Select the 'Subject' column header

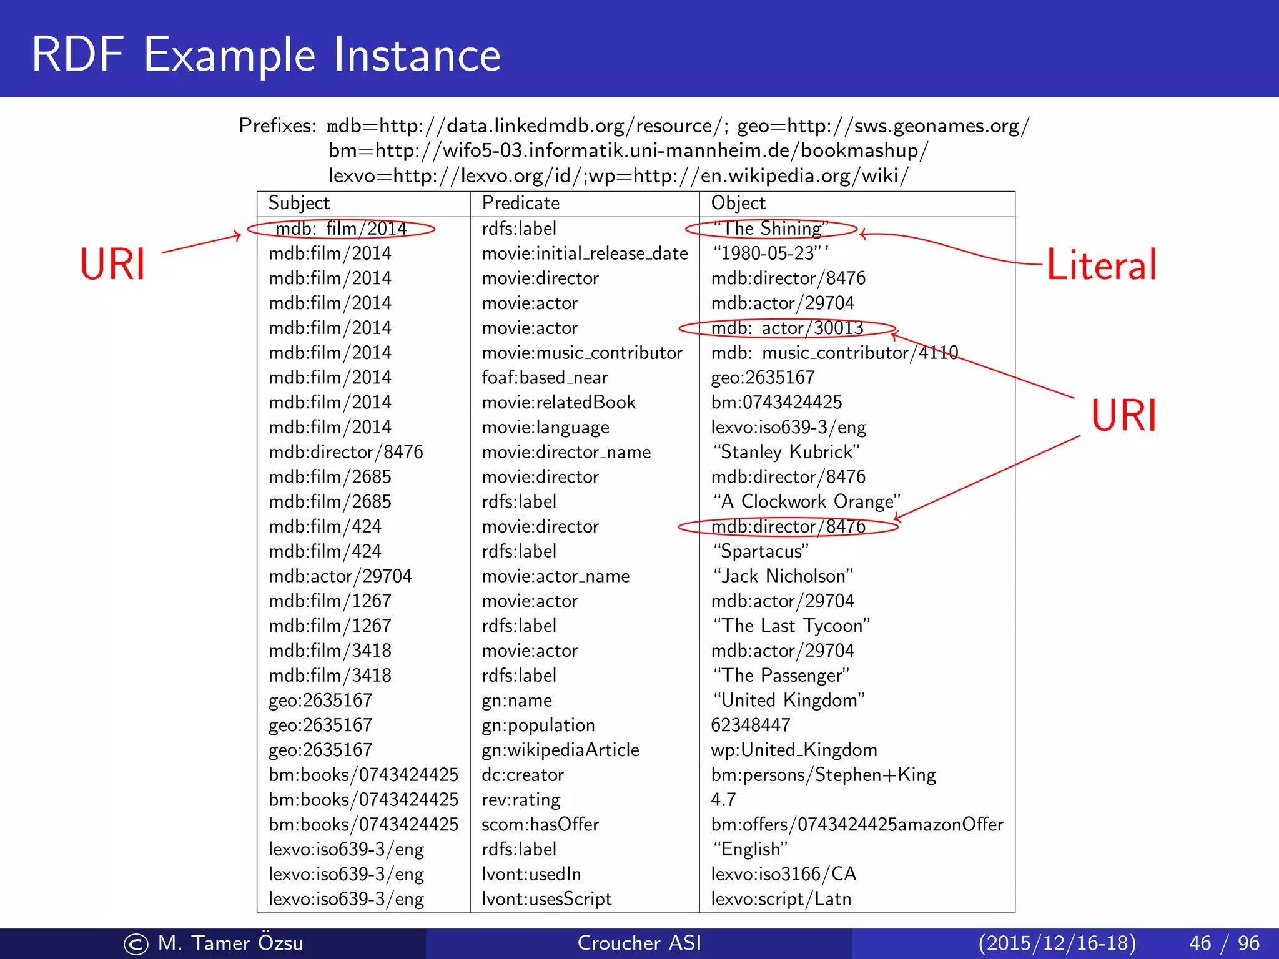point(299,203)
